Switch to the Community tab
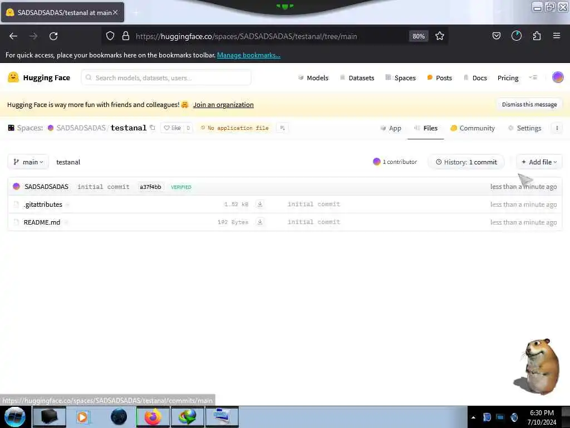 point(473,128)
